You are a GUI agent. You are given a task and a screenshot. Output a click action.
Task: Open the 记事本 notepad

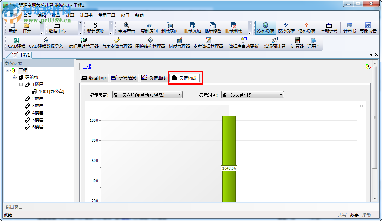coord(313,43)
